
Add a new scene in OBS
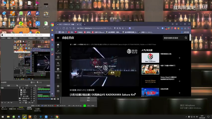[2, 103]
